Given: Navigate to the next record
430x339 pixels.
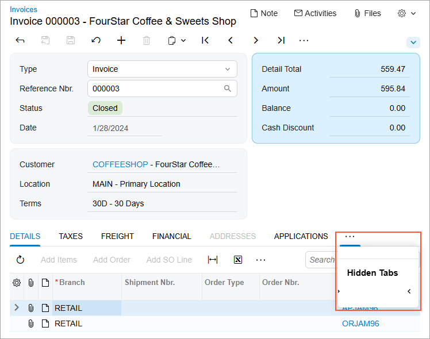Looking at the screenshot, I should pos(256,40).
